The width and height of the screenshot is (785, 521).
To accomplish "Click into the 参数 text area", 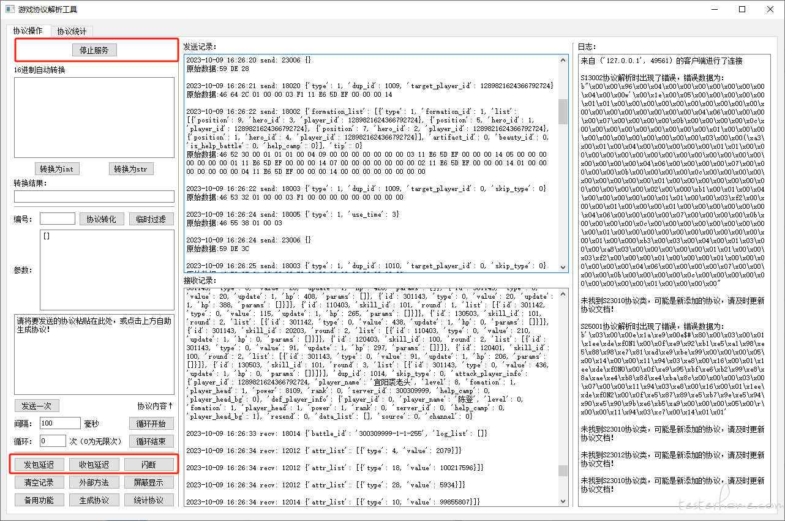I will click(107, 269).
